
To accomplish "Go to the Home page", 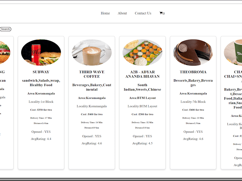I will (105, 13).
